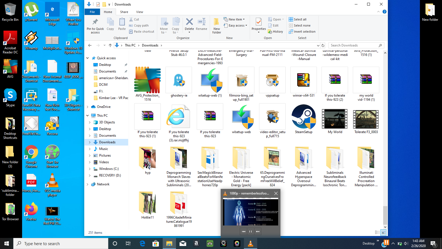Switch to Details view layout button
Screen dimensions: 442x249
tap(377, 232)
